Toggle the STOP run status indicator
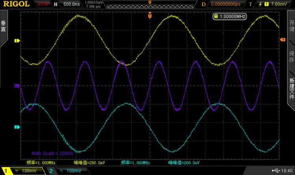Screen dimensions: 295x175 (44, 4)
